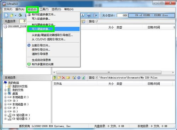Screen dimensions: 177x130
Task: Open the 工具(T) menu
Action: tap(44, 9)
